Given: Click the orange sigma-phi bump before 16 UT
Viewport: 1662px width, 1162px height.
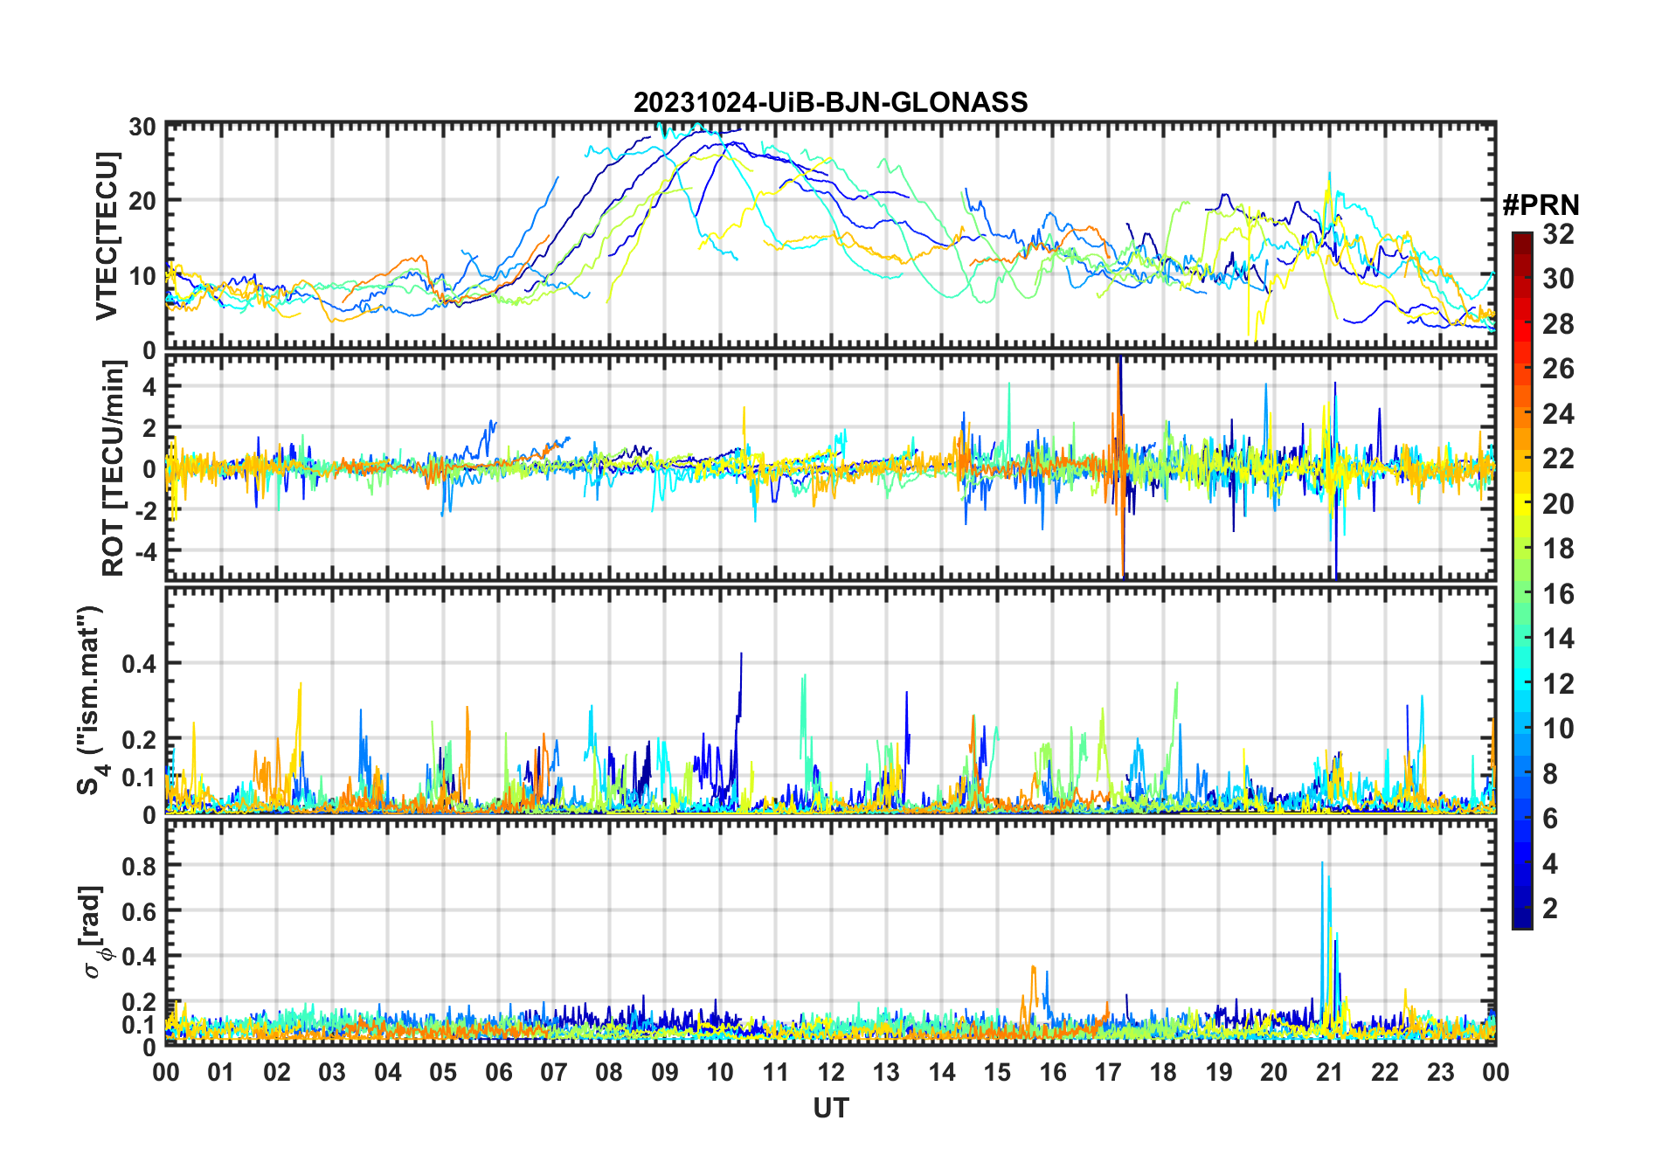Looking at the screenshot, I should (1033, 970).
